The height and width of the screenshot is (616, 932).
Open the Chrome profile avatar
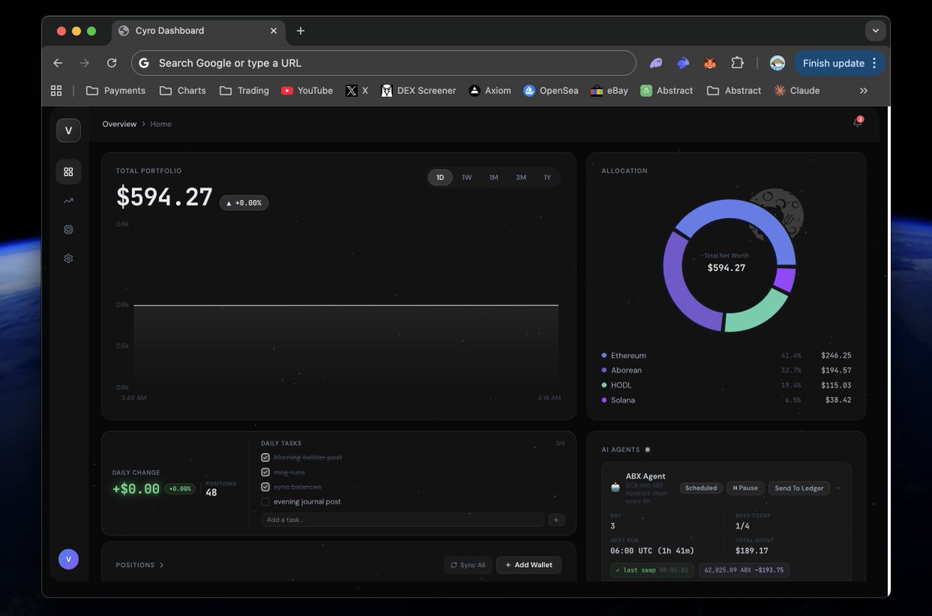click(777, 63)
